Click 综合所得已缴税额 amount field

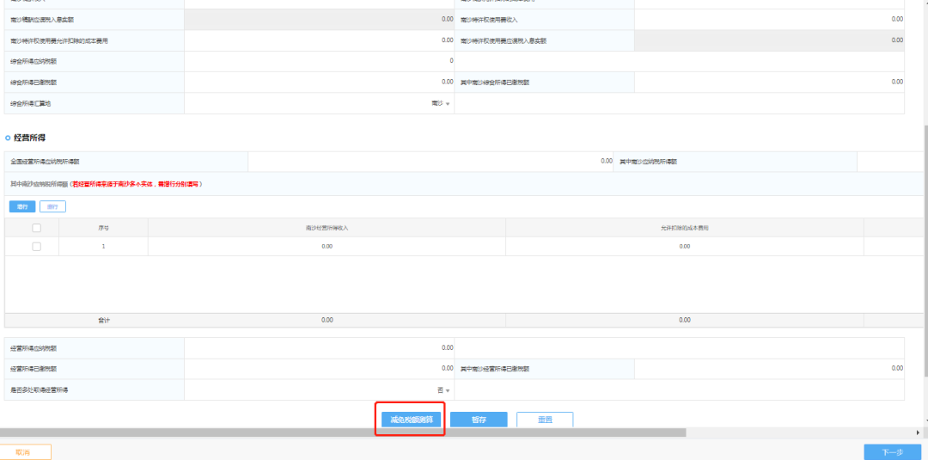click(320, 83)
